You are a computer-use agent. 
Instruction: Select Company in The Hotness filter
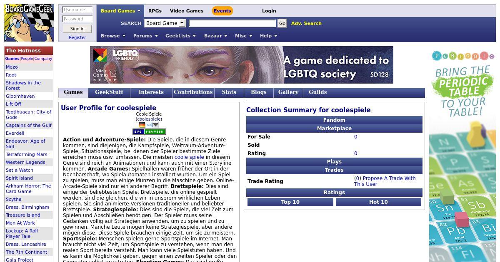pyautogui.click(x=43, y=59)
